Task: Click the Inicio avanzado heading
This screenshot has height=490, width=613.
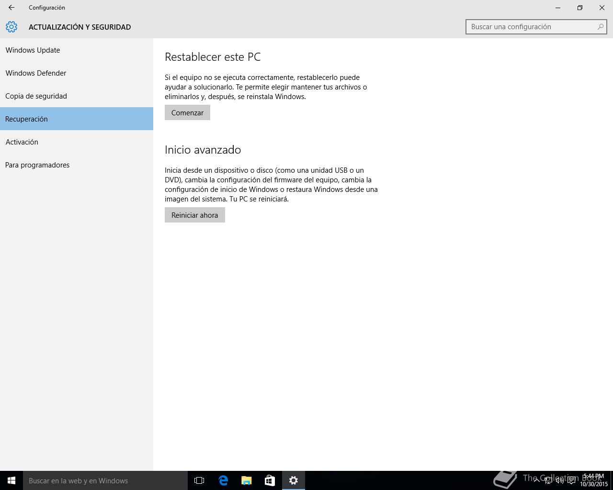Action: tap(203, 150)
